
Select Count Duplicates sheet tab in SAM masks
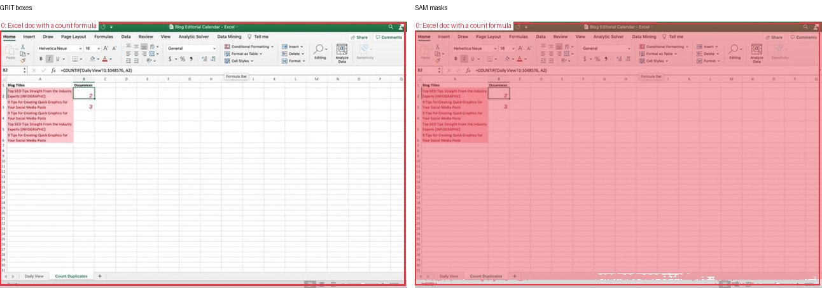485,277
